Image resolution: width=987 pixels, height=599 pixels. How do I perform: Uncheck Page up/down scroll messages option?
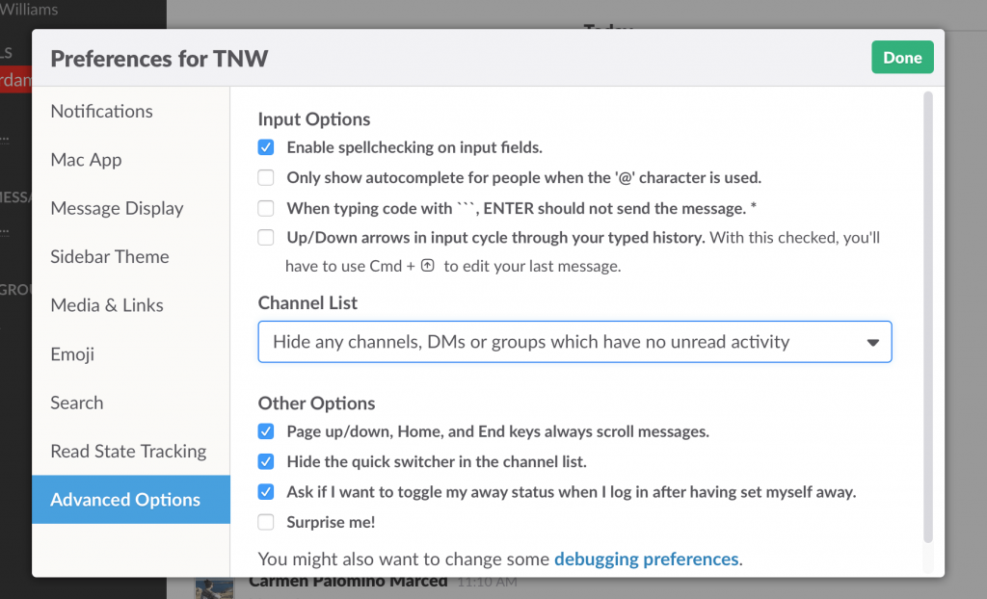pos(266,431)
